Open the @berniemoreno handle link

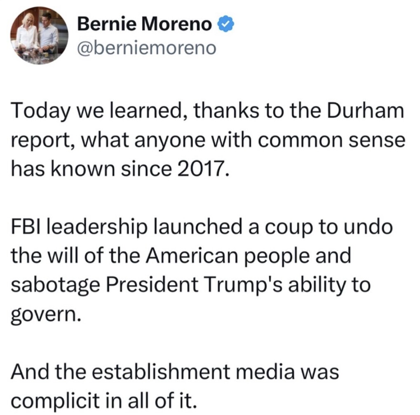[x=146, y=49]
